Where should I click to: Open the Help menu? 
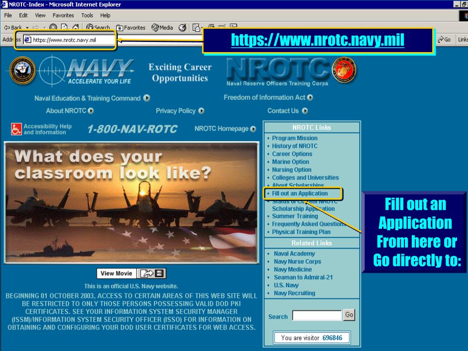(105, 15)
